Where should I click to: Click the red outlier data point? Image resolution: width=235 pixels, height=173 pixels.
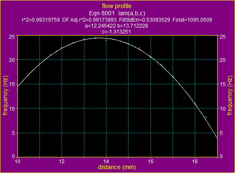(184, 98)
